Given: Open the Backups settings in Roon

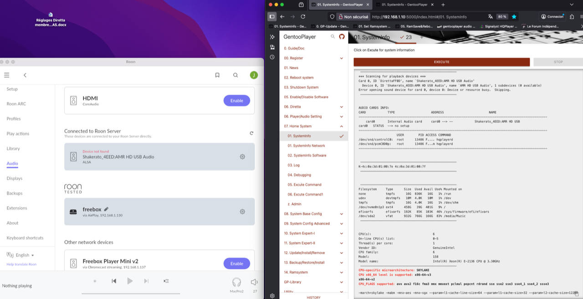Looking at the screenshot, I should [x=15, y=193].
